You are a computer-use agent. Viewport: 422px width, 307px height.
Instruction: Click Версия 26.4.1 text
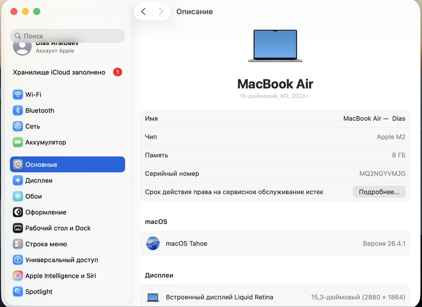[x=384, y=243]
